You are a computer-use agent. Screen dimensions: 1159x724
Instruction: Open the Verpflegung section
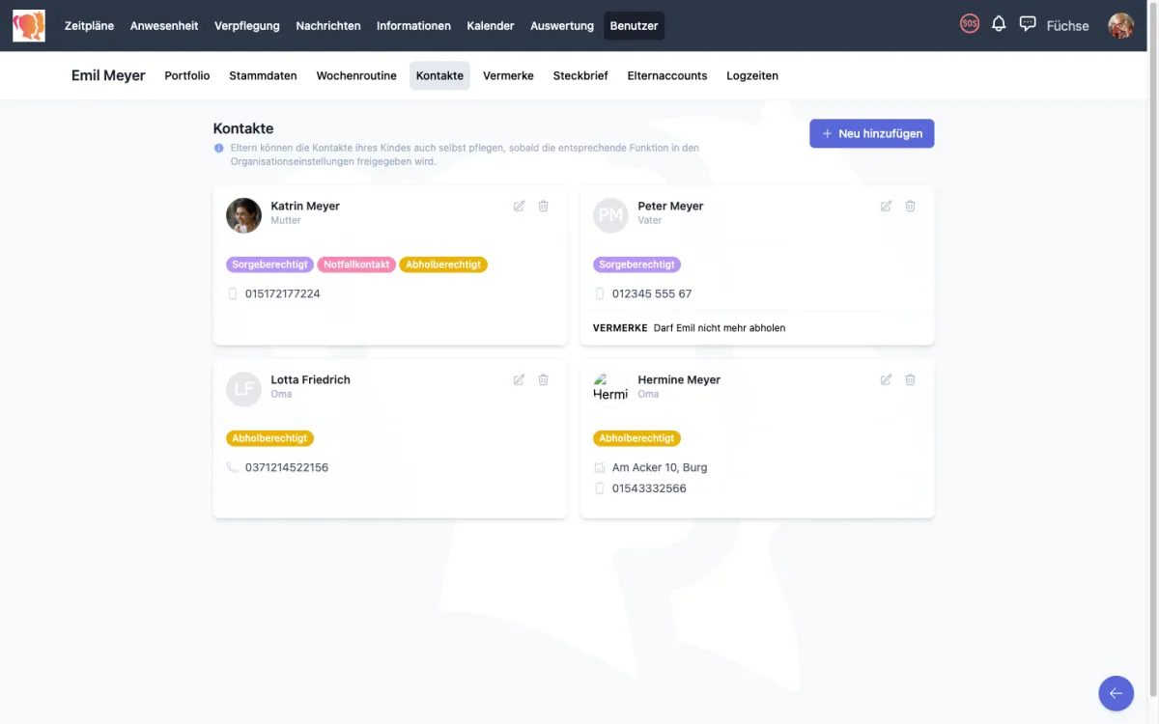[x=247, y=26]
